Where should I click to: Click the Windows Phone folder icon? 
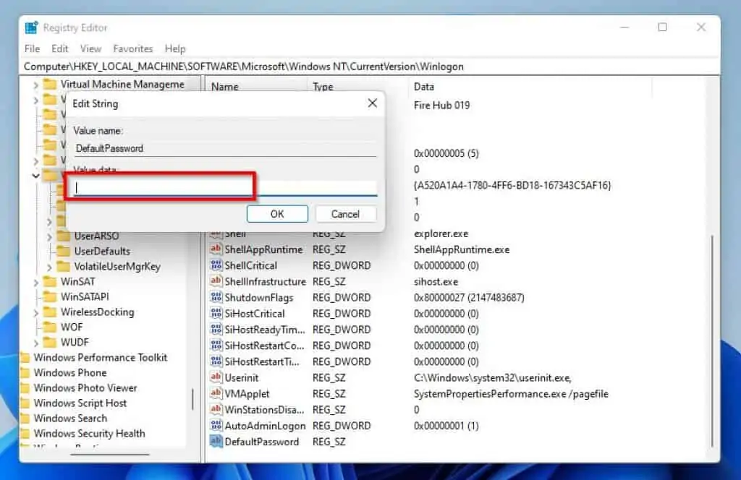27,373
